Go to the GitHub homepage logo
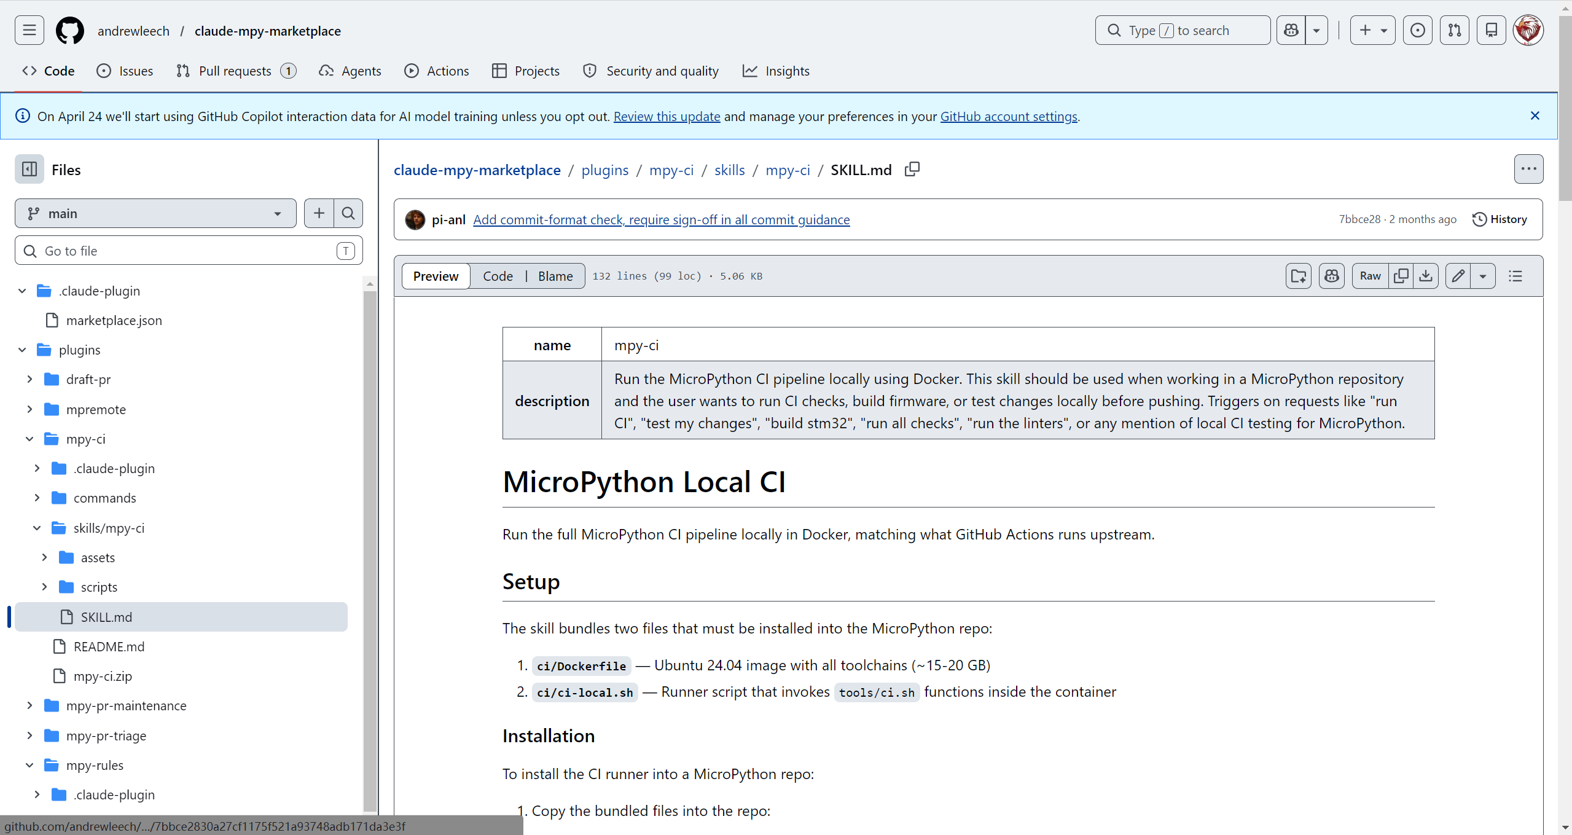 (70, 30)
